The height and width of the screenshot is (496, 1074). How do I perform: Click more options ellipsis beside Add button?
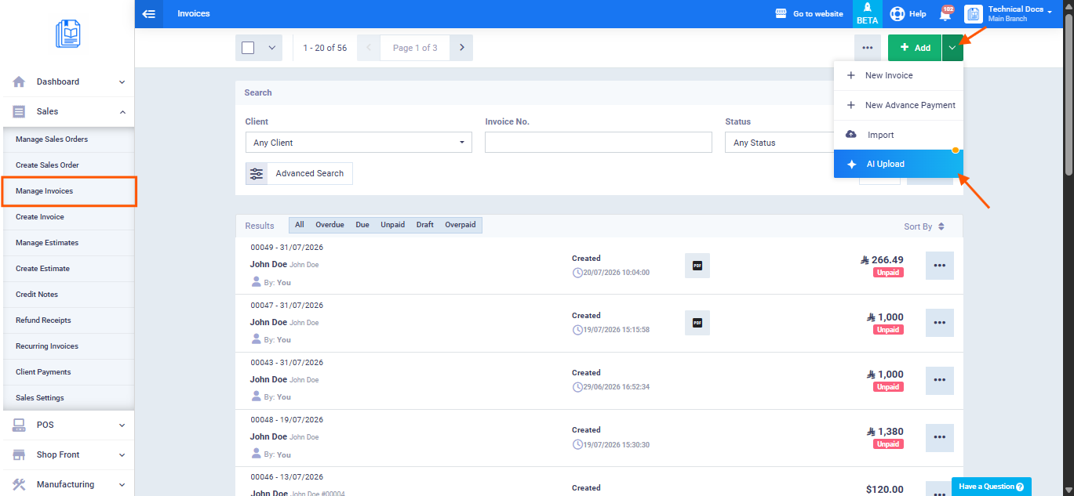[x=867, y=48]
